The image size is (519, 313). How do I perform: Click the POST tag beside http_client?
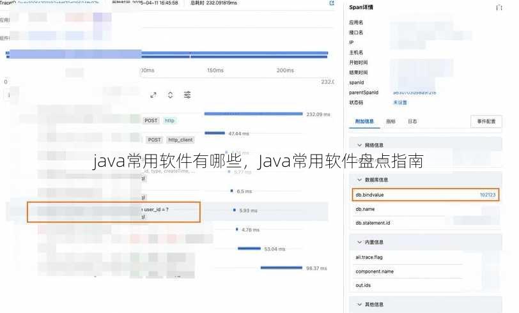click(x=154, y=140)
